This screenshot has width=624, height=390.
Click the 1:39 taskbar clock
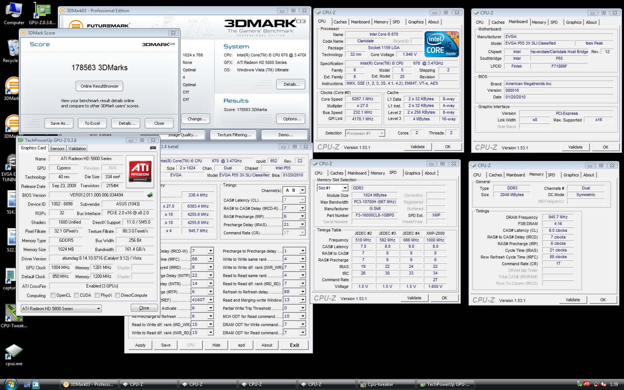coord(614,384)
